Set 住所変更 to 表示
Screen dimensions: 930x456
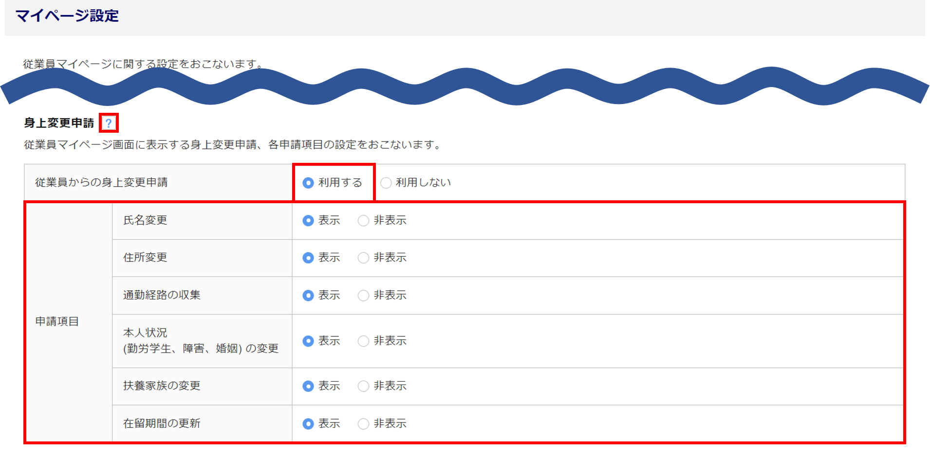point(308,258)
